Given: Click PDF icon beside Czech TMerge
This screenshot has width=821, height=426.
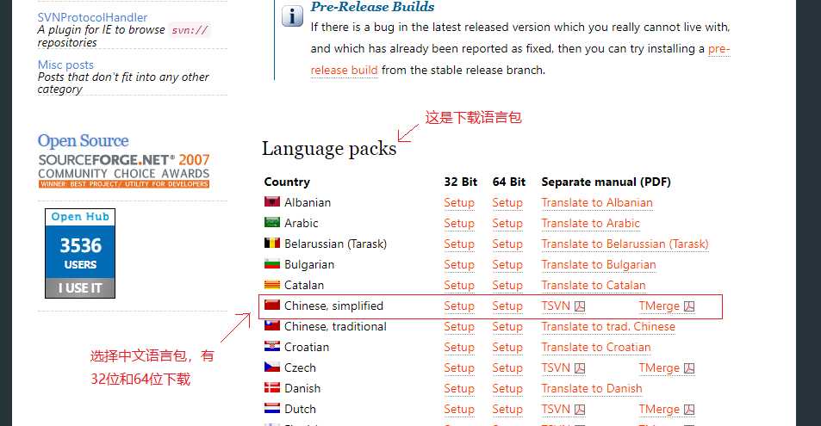Looking at the screenshot, I should [x=689, y=368].
